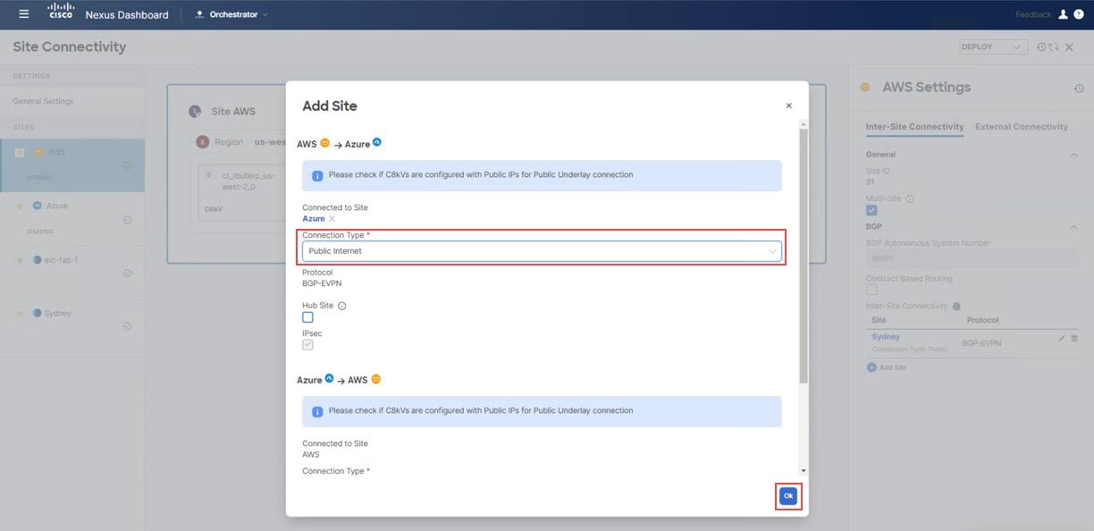Click the plus icon for Add Site

coord(871,367)
